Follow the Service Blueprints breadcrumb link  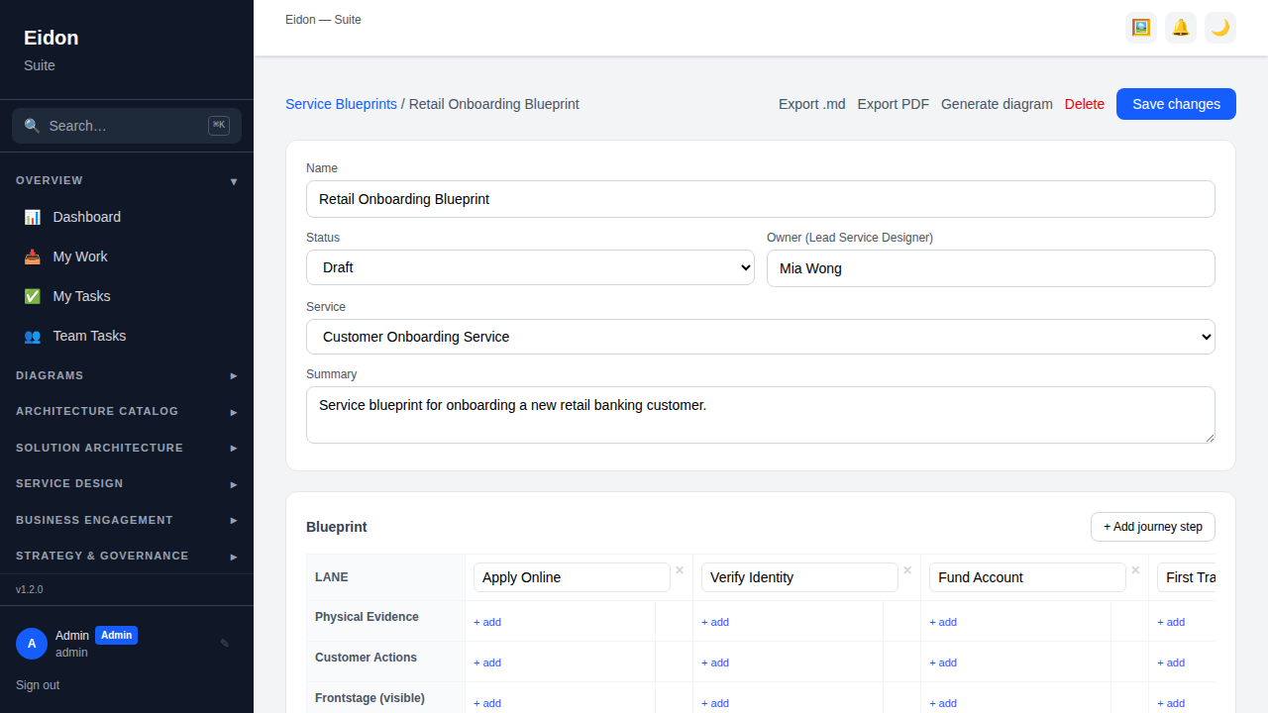click(x=341, y=104)
